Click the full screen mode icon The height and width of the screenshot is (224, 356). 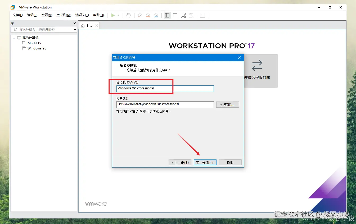183,15
